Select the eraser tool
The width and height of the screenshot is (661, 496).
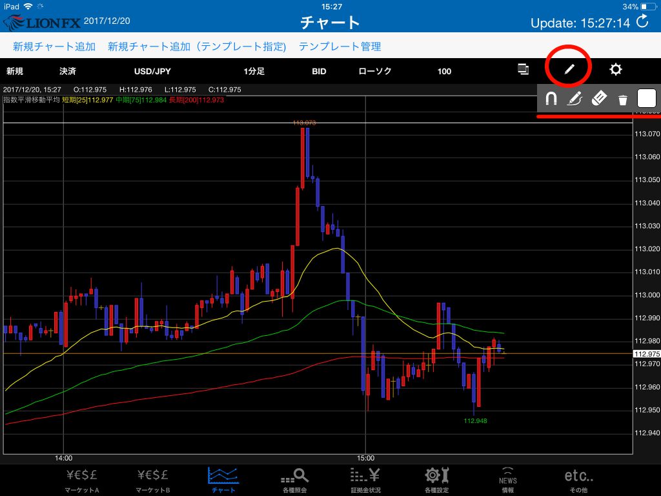click(599, 99)
